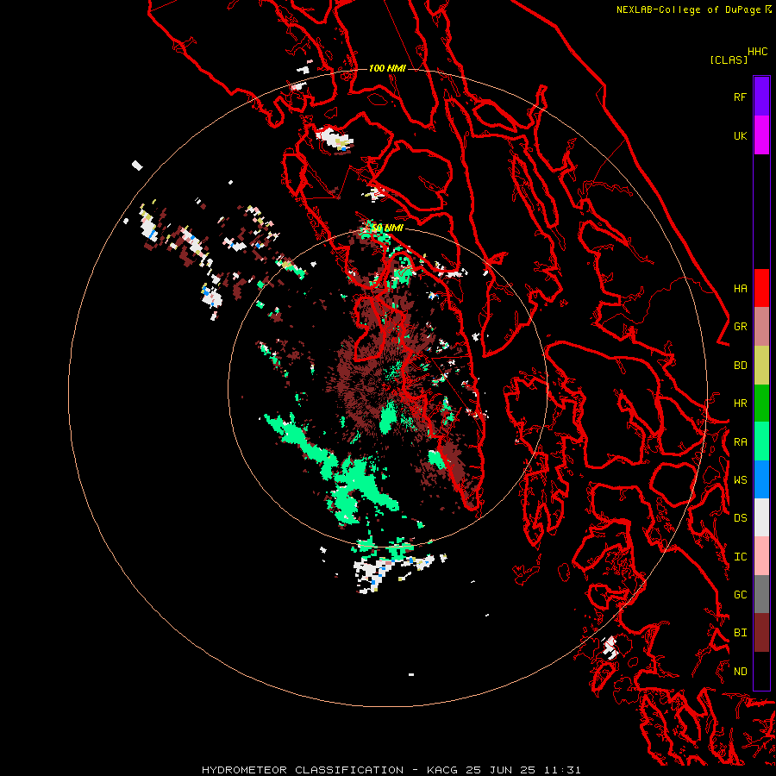
Task: Click the HR dark green legend color
Action: (761, 404)
